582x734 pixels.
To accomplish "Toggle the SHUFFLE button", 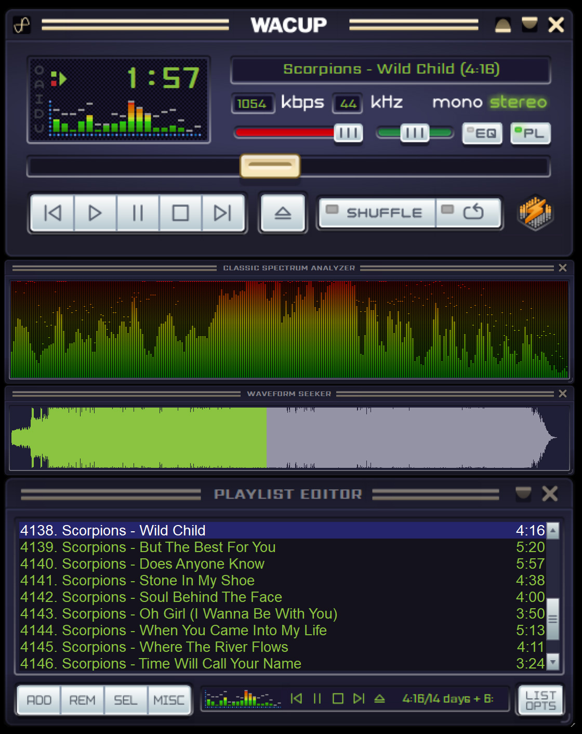I will (x=377, y=213).
